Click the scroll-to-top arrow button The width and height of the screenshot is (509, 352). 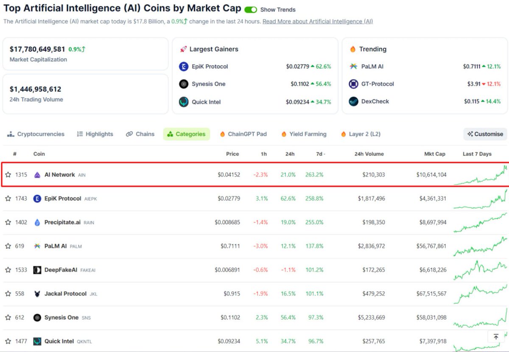pos(495,335)
